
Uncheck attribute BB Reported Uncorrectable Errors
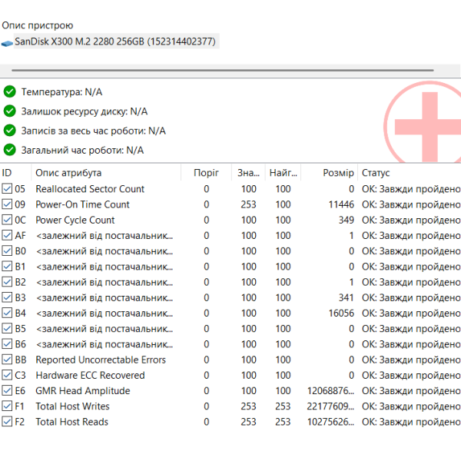pos(7,360)
